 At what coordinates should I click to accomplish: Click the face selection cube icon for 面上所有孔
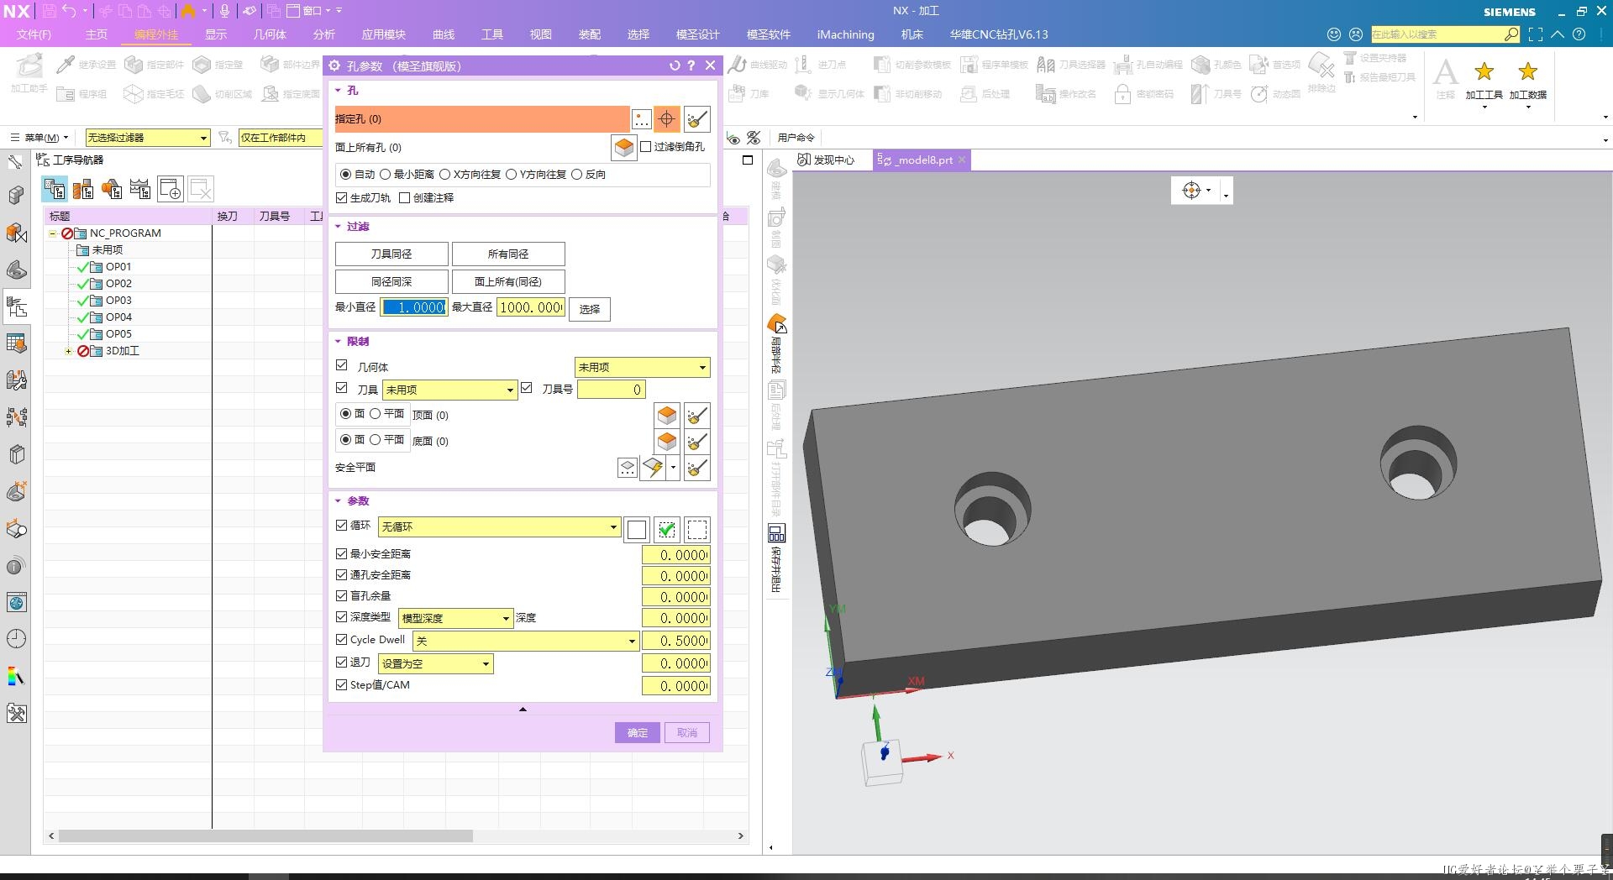[x=624, y=147]
